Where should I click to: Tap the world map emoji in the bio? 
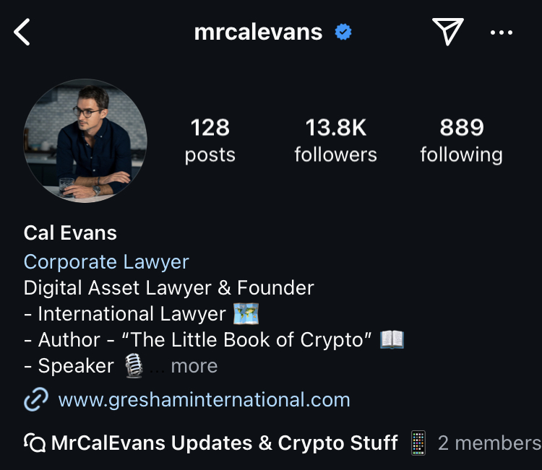pyautogui.click(x=246, y=313)
